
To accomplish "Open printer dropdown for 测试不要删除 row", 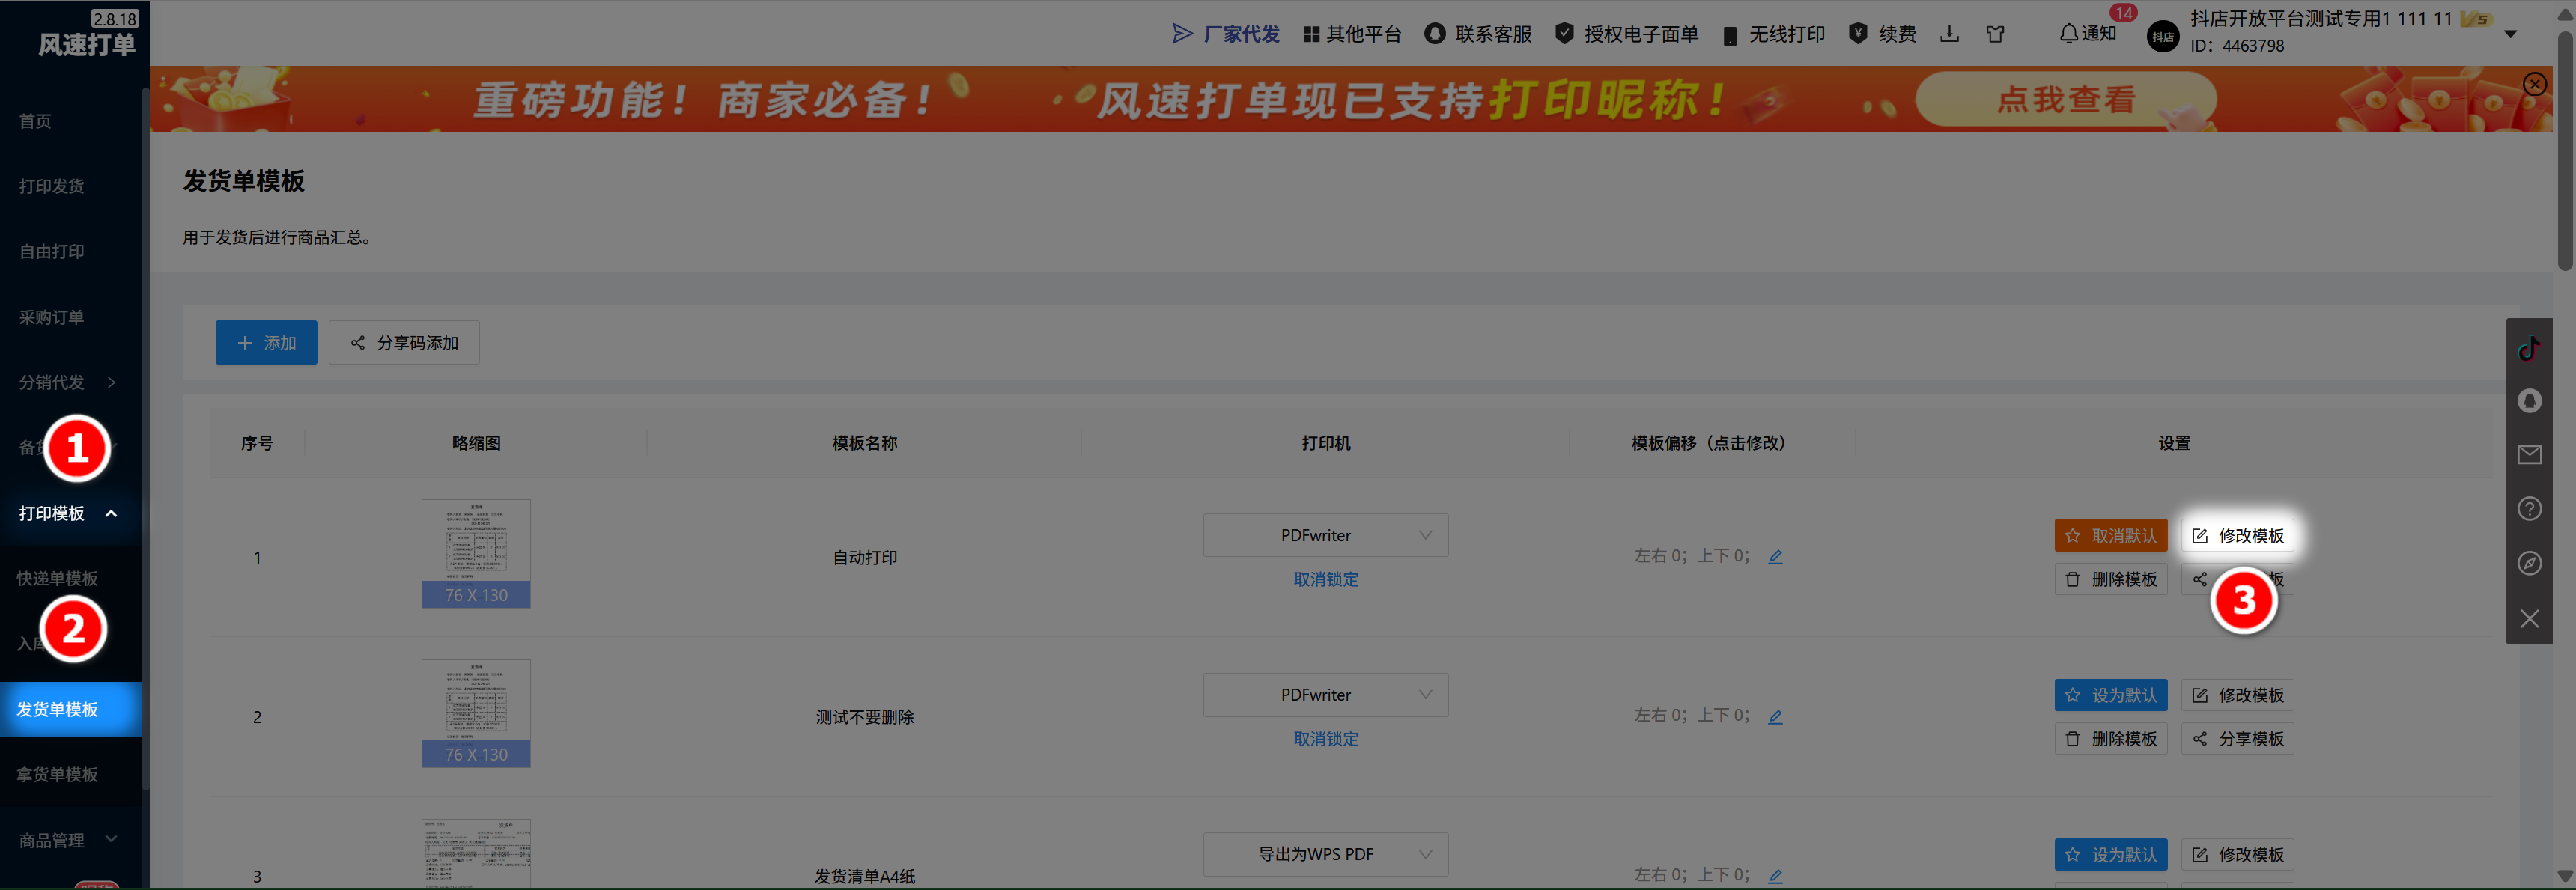I will click(1325, 694).
